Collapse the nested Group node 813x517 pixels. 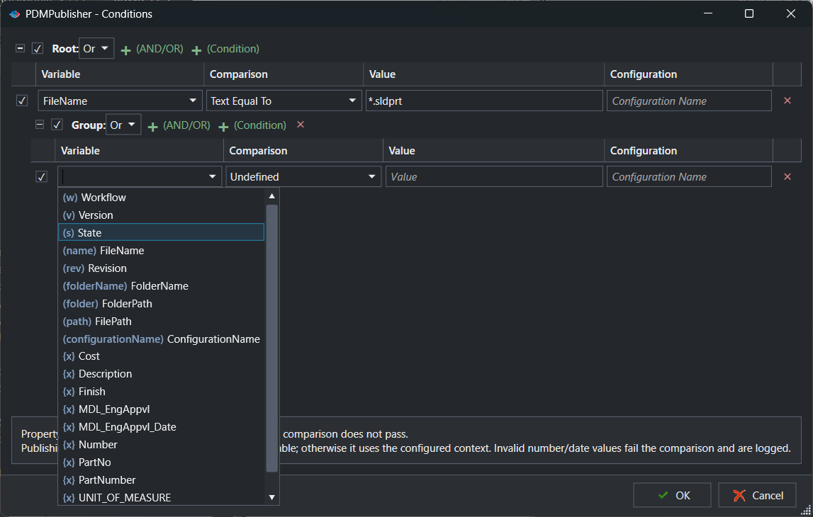click(x=40, y=125)
